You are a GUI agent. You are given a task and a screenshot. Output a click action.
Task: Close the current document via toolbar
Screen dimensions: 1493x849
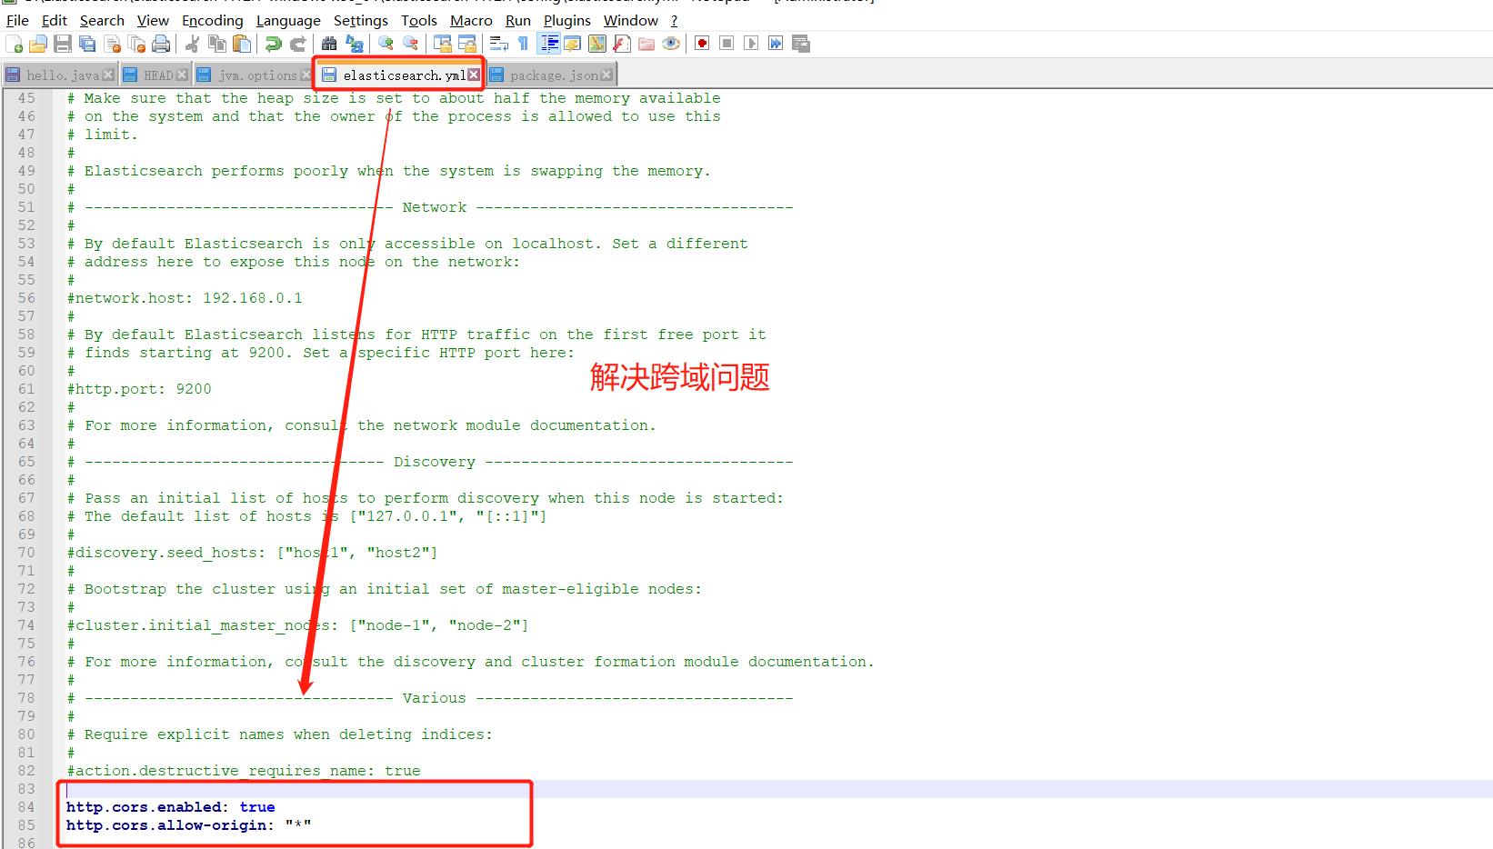coord(112,44)
